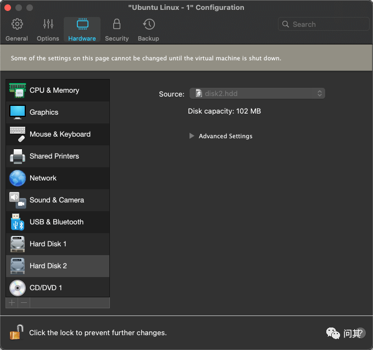This screenshot has height=350, width=373.
Task: Click the CPU & Memory chip icon
Action: (18, 91)
